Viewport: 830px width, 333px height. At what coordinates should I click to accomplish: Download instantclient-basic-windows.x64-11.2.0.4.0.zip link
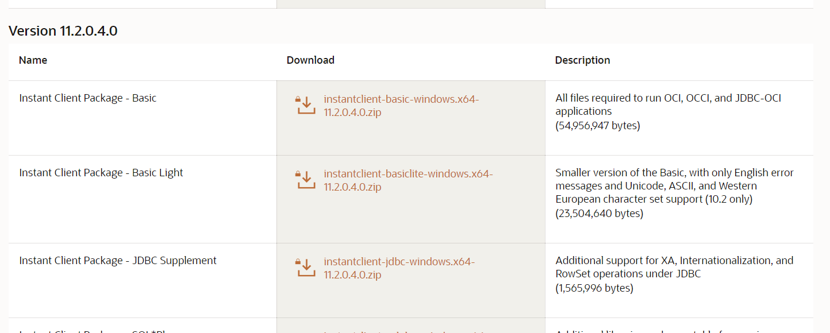401,106
